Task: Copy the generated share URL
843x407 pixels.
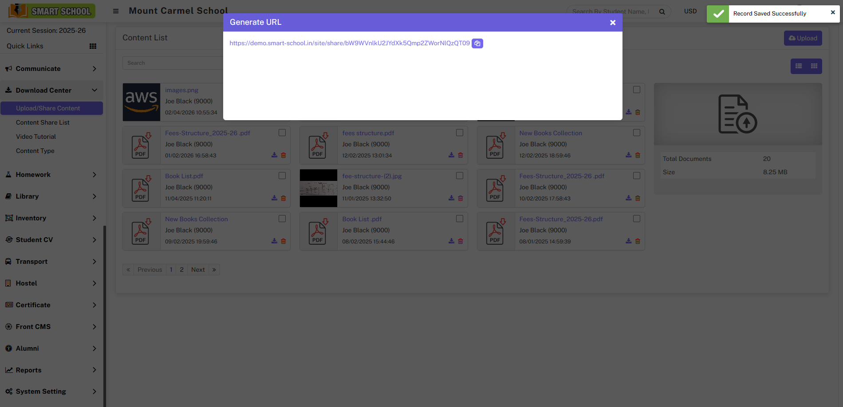Action: point(477,43)
